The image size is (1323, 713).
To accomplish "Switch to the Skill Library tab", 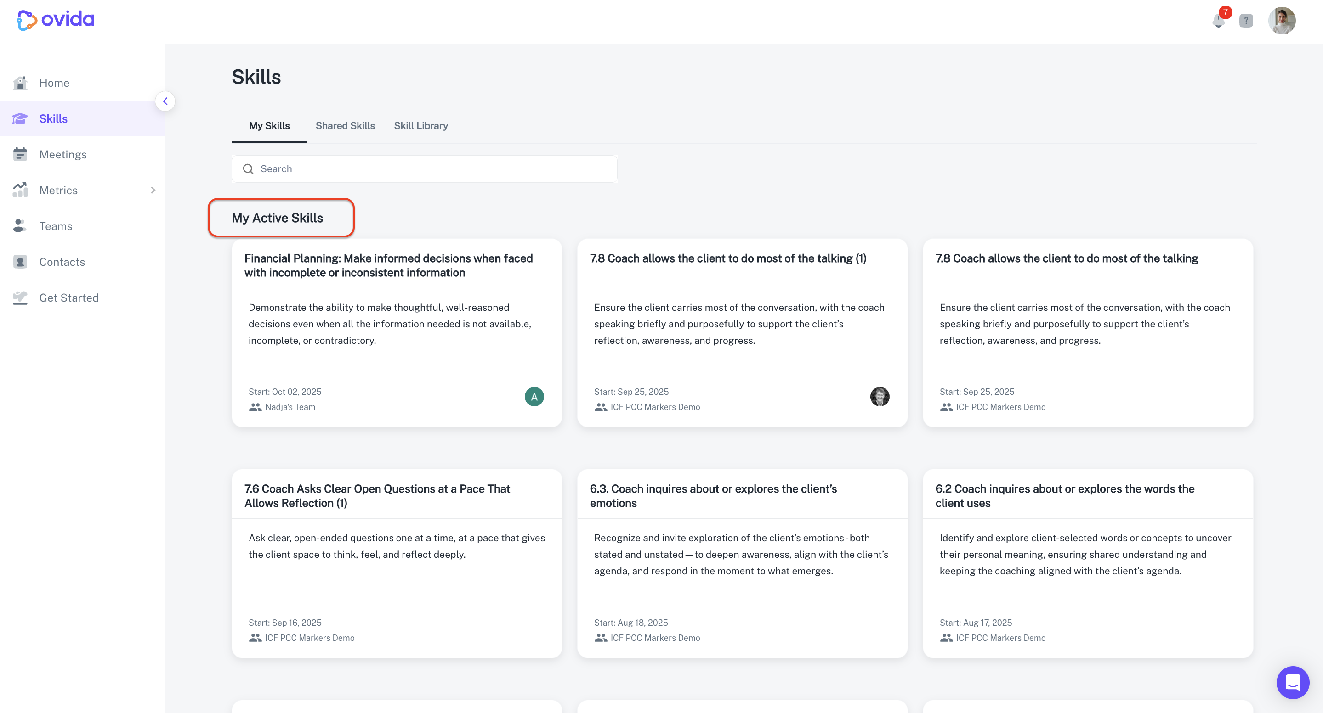I will point(420,126).
